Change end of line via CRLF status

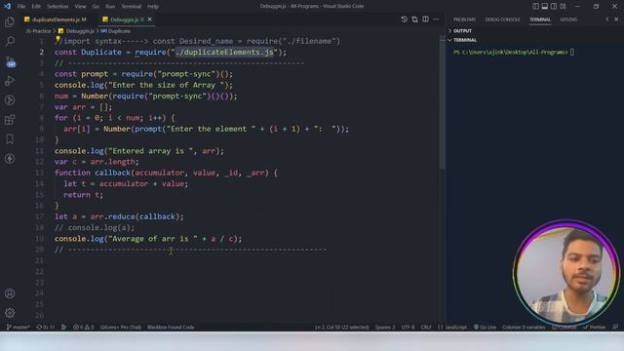(426, 328)
